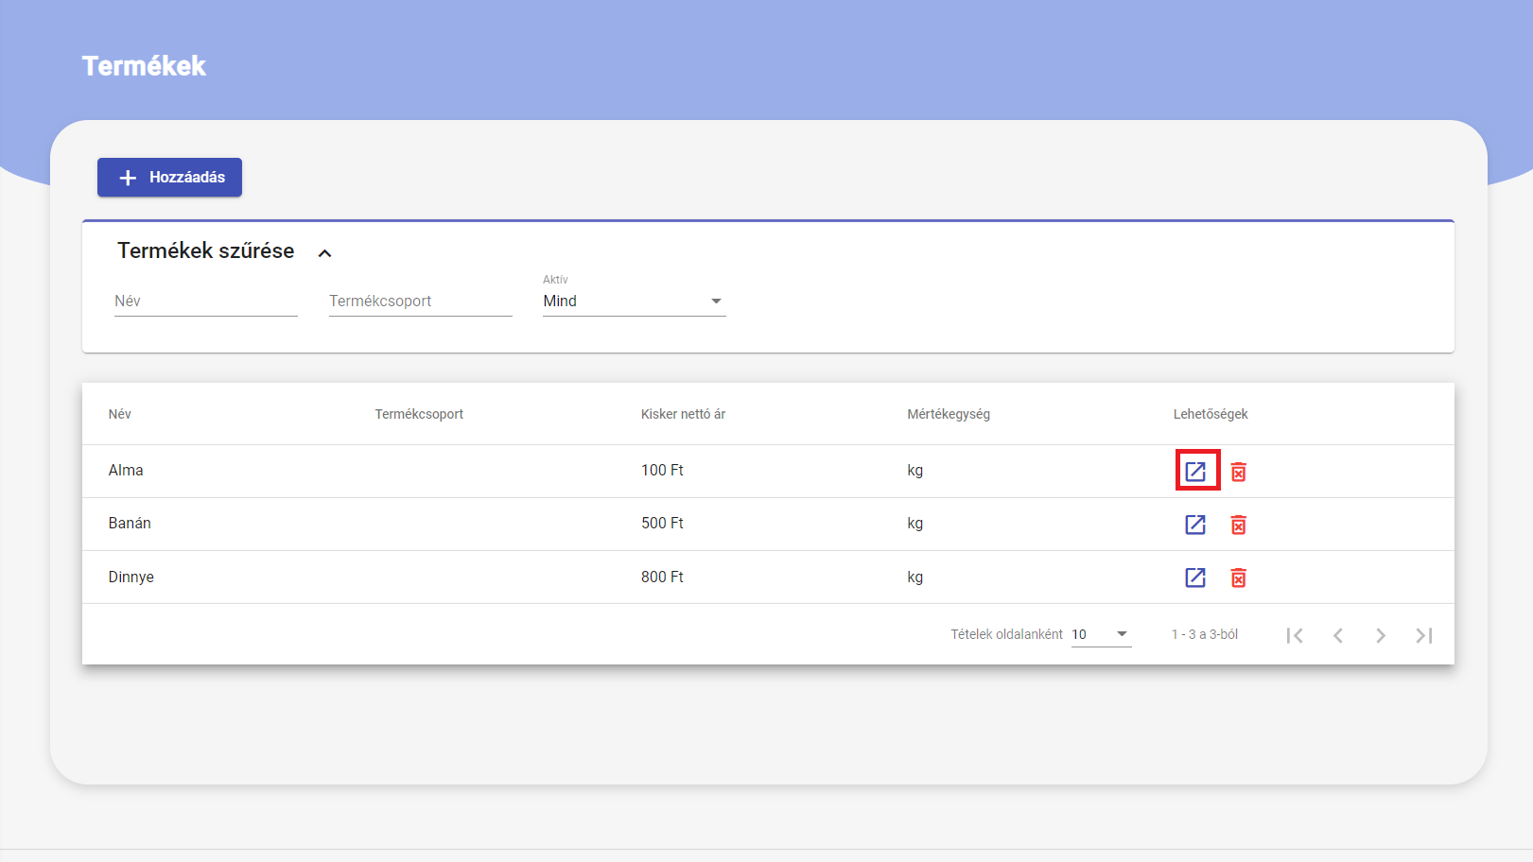Click the Termékek szűrése heading
Viewport: 1533px width, 862px height.
click(x=205, y=251)
